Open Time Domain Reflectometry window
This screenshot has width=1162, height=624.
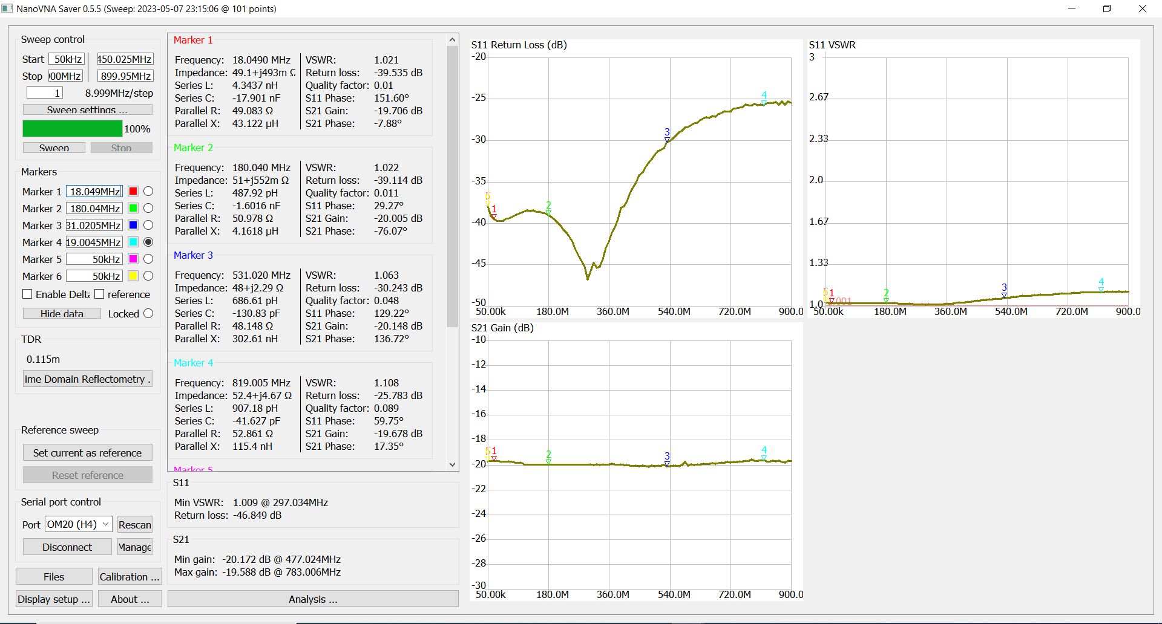point(87,379)
